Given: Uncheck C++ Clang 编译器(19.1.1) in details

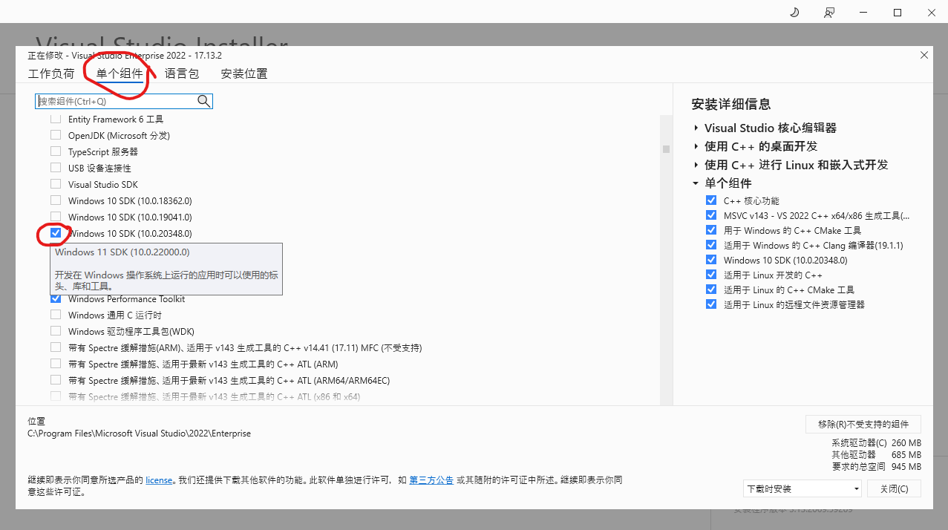Looking at the screenshot, I should pyautogui.click(x=712, y=245).
